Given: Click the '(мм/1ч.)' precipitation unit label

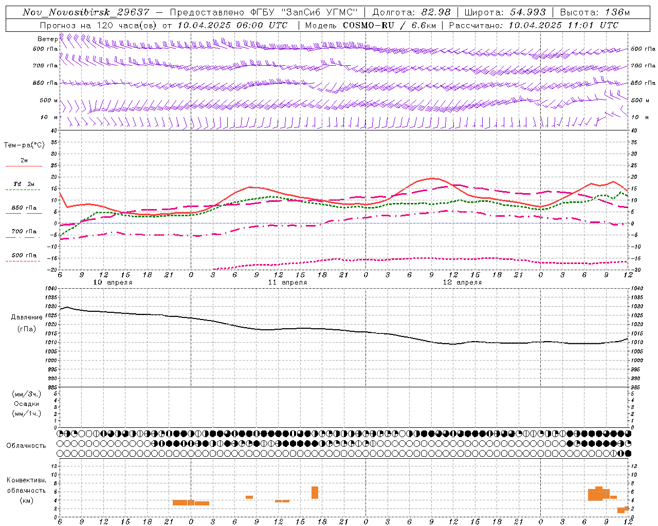Looking at the screenshot, I should click(27, 414).
